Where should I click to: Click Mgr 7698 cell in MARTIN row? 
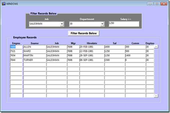(x=73, y=56)
